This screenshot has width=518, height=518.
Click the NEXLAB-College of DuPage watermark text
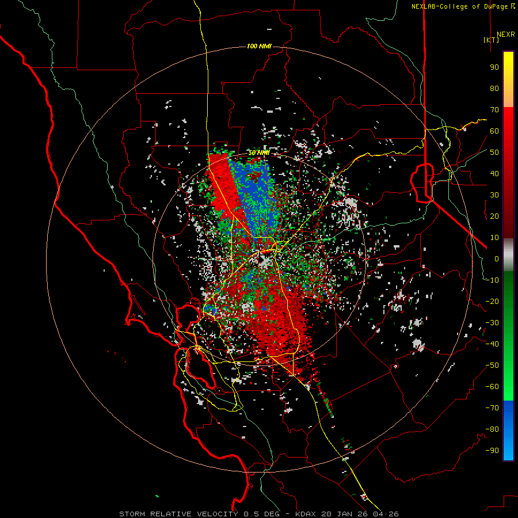(x=463, y=6)
